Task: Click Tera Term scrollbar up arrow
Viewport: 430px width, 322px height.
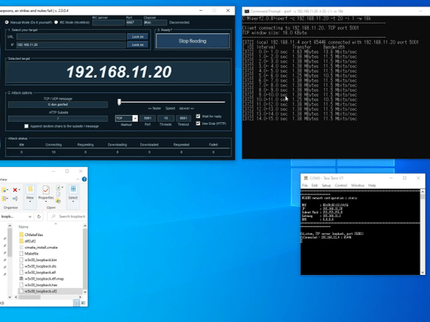Action: 422,192
